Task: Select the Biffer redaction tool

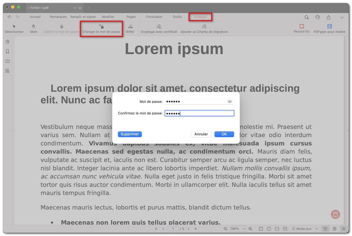Action: pyautogui.click(x=131, y=28)
